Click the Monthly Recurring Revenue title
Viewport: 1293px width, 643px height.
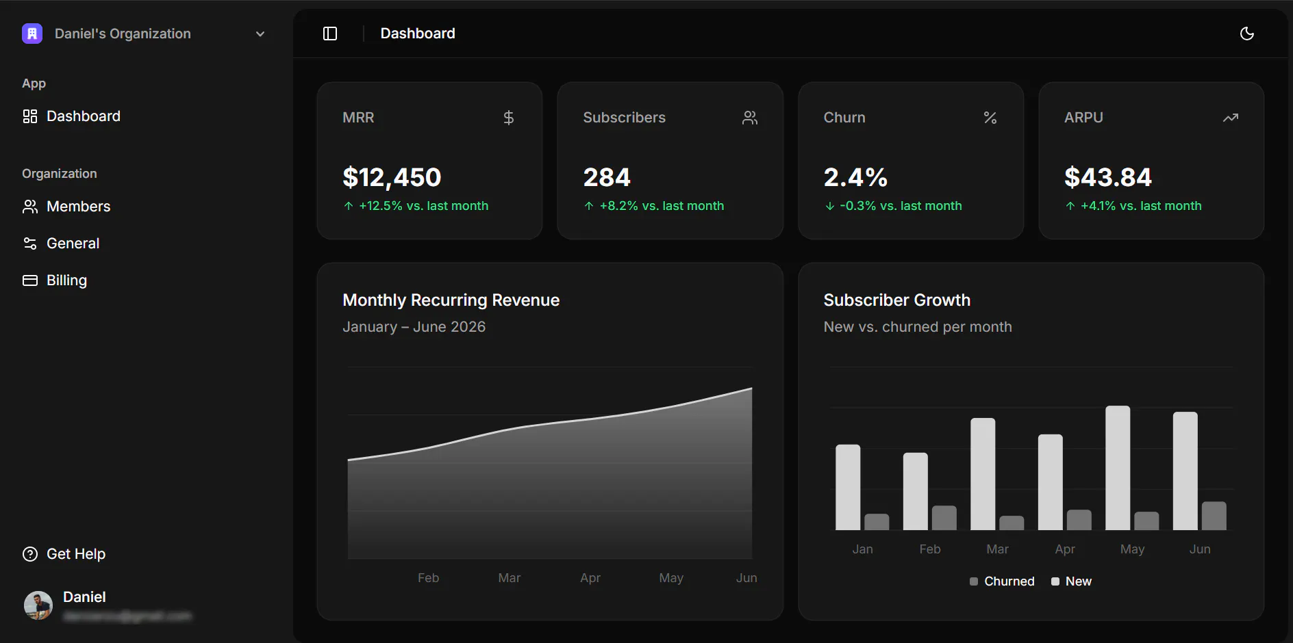pyautogui.click(x=451, y=300)
